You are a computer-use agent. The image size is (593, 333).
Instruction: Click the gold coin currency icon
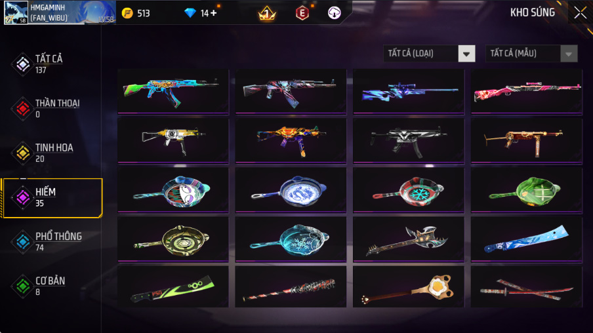click(x=127, y=13)
